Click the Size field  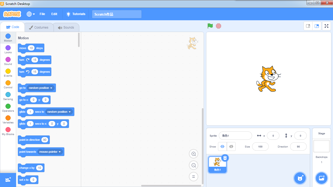pos(260,146)
